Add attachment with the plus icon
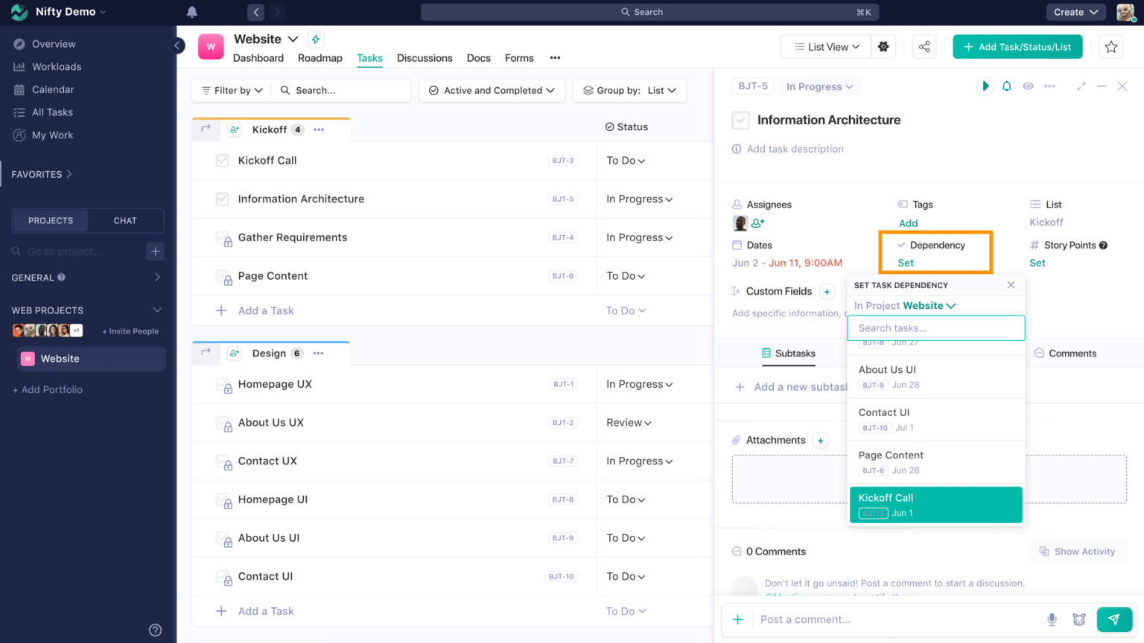Image resolution: width=1144 pixels, height=643 pixels. pyautogui.click(x=820, y=441)
